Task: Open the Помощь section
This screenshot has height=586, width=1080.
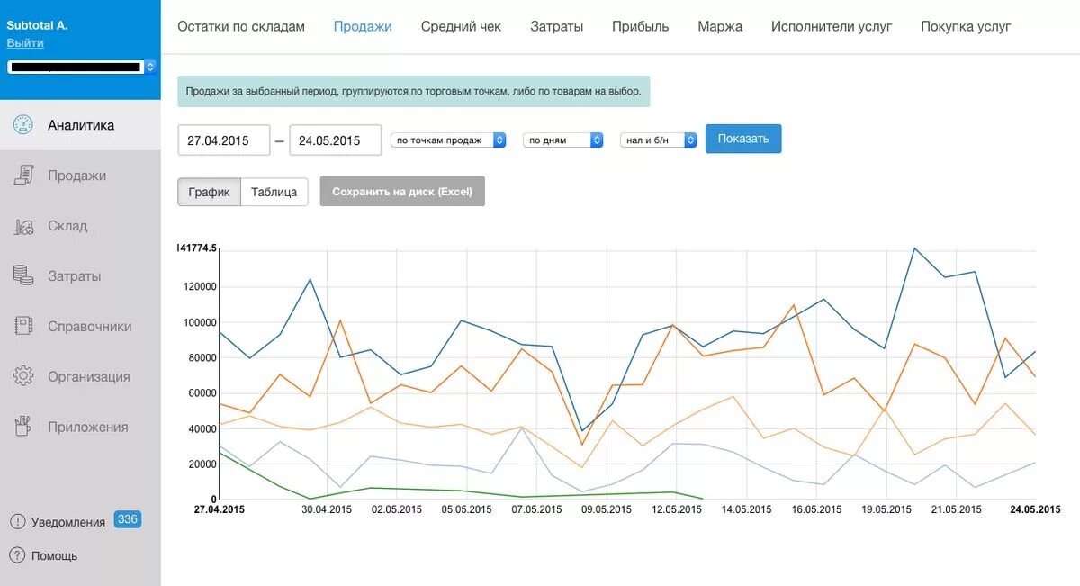Action: pos(50,555)
